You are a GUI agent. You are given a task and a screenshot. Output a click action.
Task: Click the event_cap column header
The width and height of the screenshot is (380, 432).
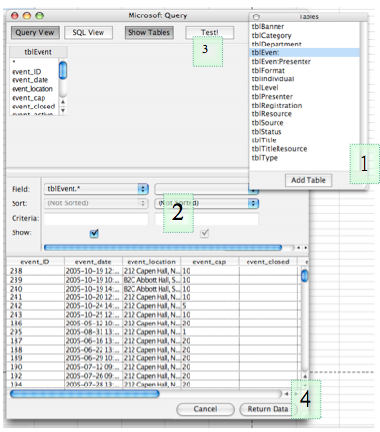click(210, 262)
